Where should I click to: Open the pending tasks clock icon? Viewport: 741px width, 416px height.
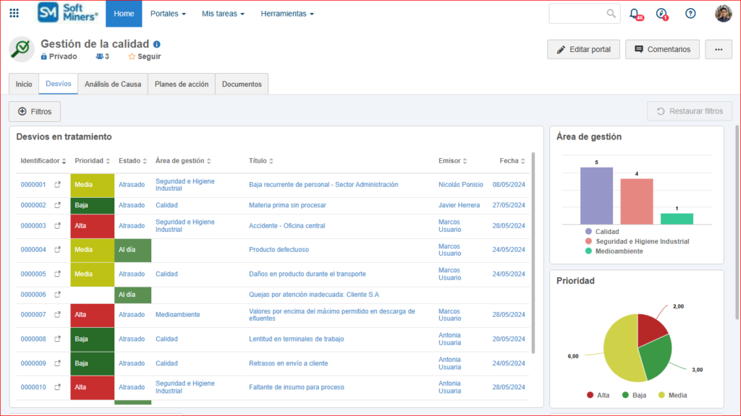[661, 13]
